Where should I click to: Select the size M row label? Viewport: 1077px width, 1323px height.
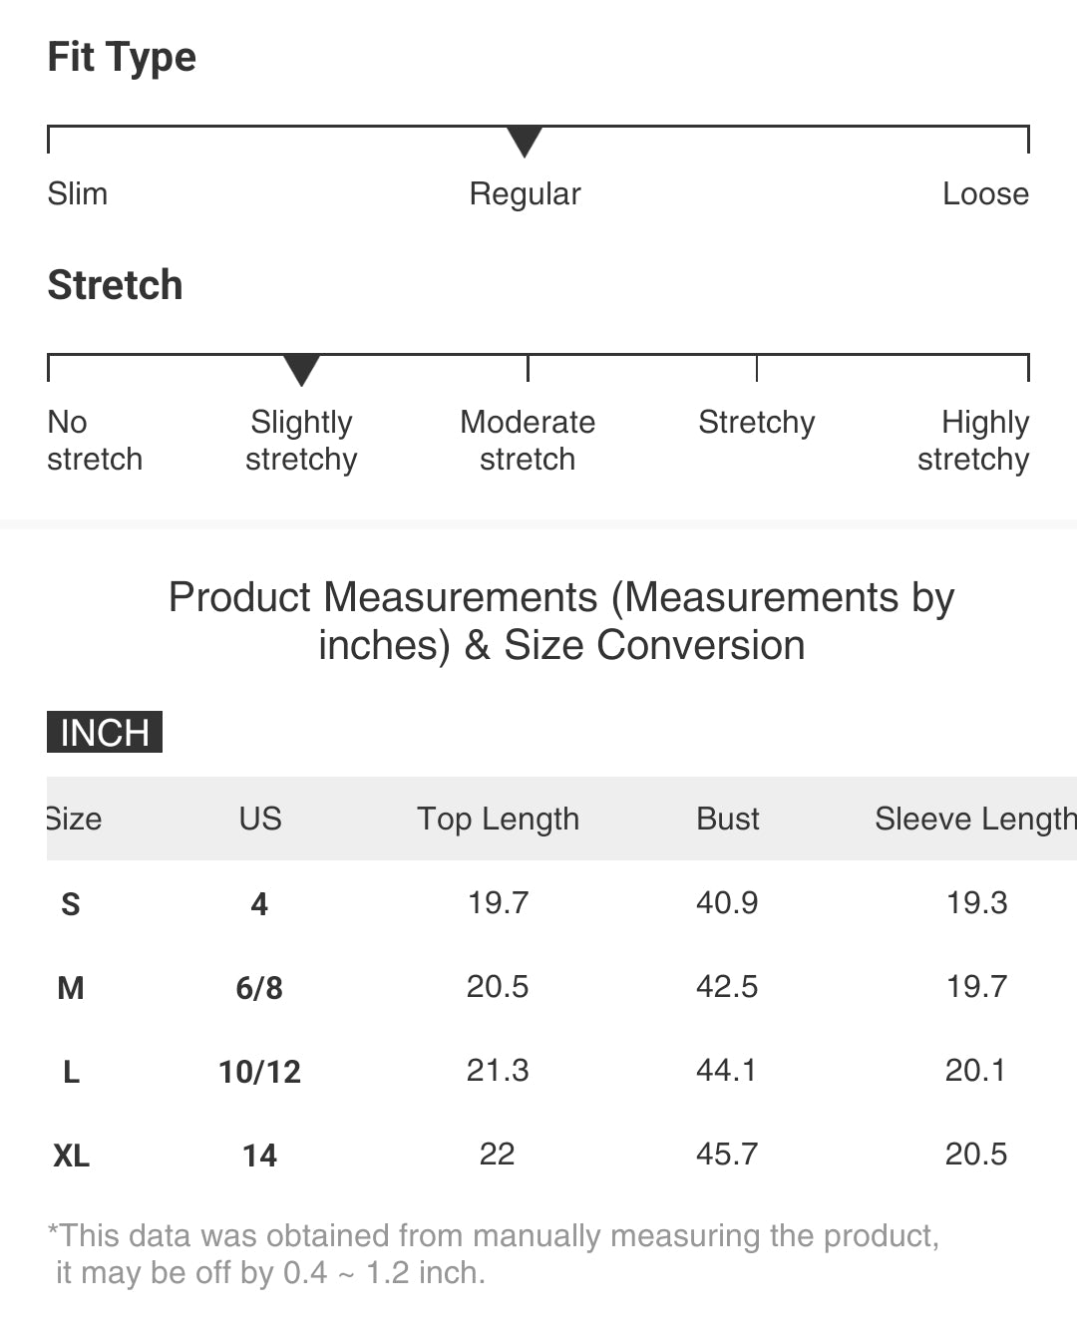[x=71, y=988]
